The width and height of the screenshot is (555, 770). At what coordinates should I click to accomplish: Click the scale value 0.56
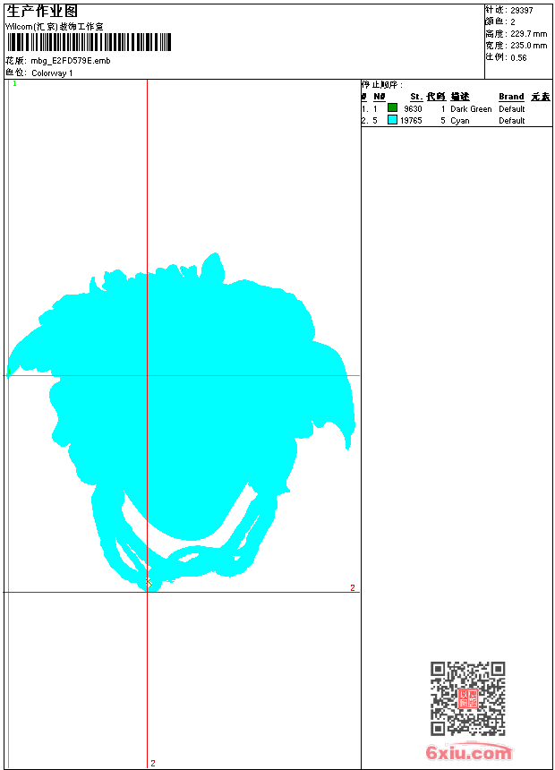(x=518, y=58)
